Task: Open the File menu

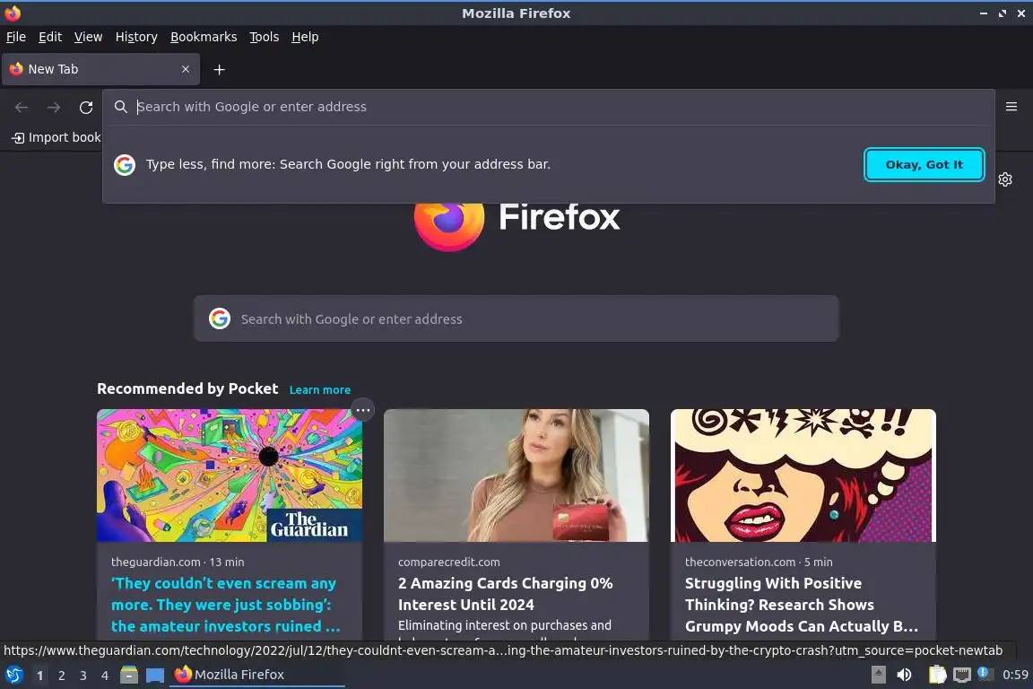Action: [16, 37]
